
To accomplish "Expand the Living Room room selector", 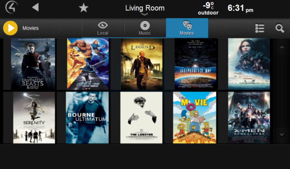I will pyautogui.click(x=145, y=9).
